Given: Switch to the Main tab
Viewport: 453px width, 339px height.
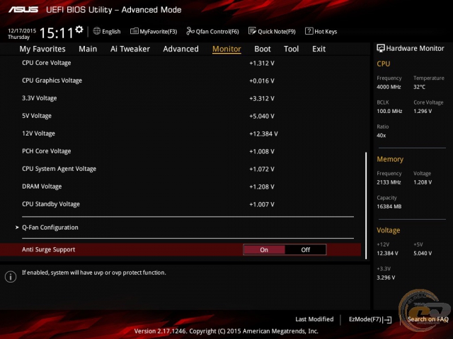Looking at the screenshot, I should tap(88, 49).
